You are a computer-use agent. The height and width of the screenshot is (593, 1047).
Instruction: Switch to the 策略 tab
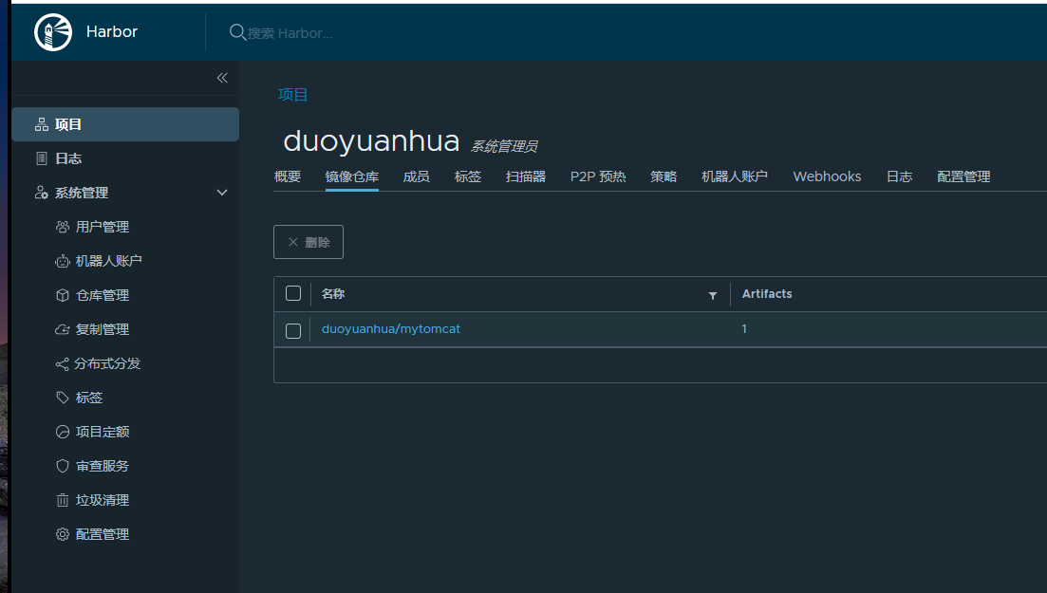tap(664, 176)
